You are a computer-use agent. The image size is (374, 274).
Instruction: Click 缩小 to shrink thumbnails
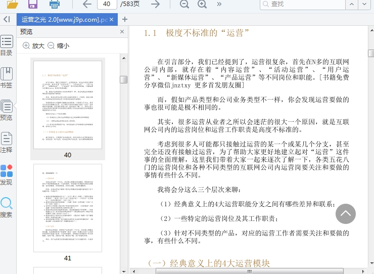[x=58, y=45]
